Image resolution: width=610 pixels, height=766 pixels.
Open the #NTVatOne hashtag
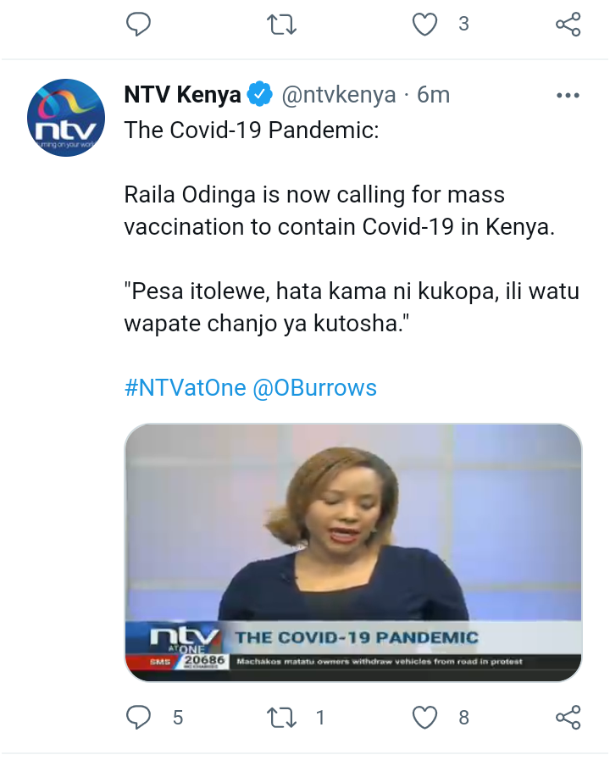185,388
